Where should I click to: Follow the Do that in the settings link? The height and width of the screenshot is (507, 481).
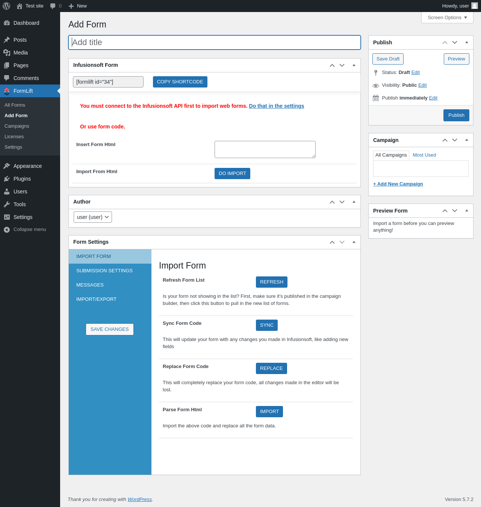coord(277,106)
